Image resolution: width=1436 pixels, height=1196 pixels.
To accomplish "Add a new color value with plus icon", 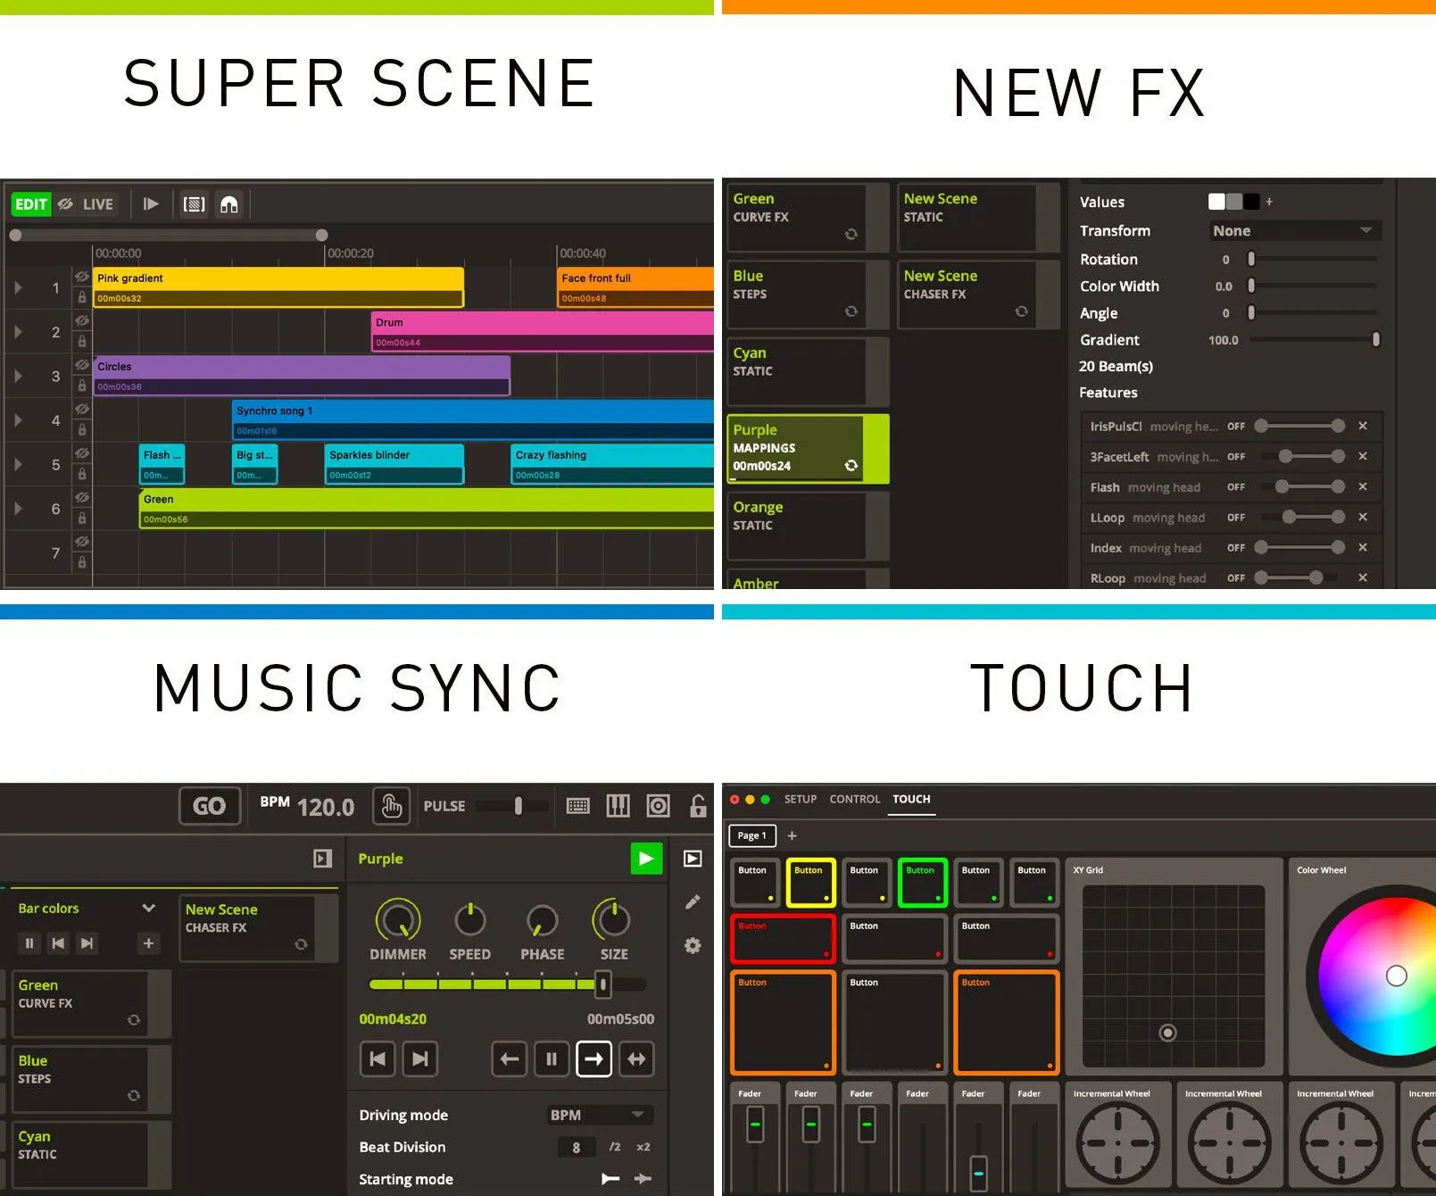I will [1269, 203].
